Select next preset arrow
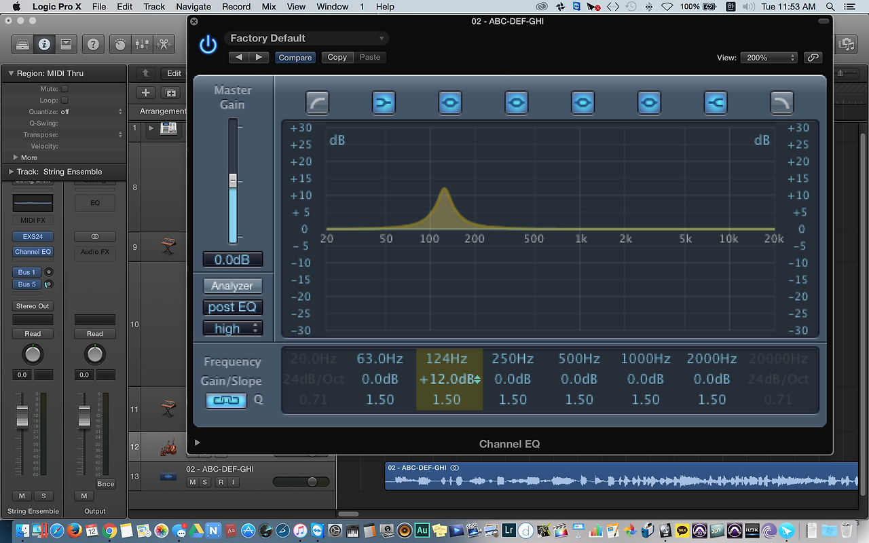 click(x=259, y=57)
